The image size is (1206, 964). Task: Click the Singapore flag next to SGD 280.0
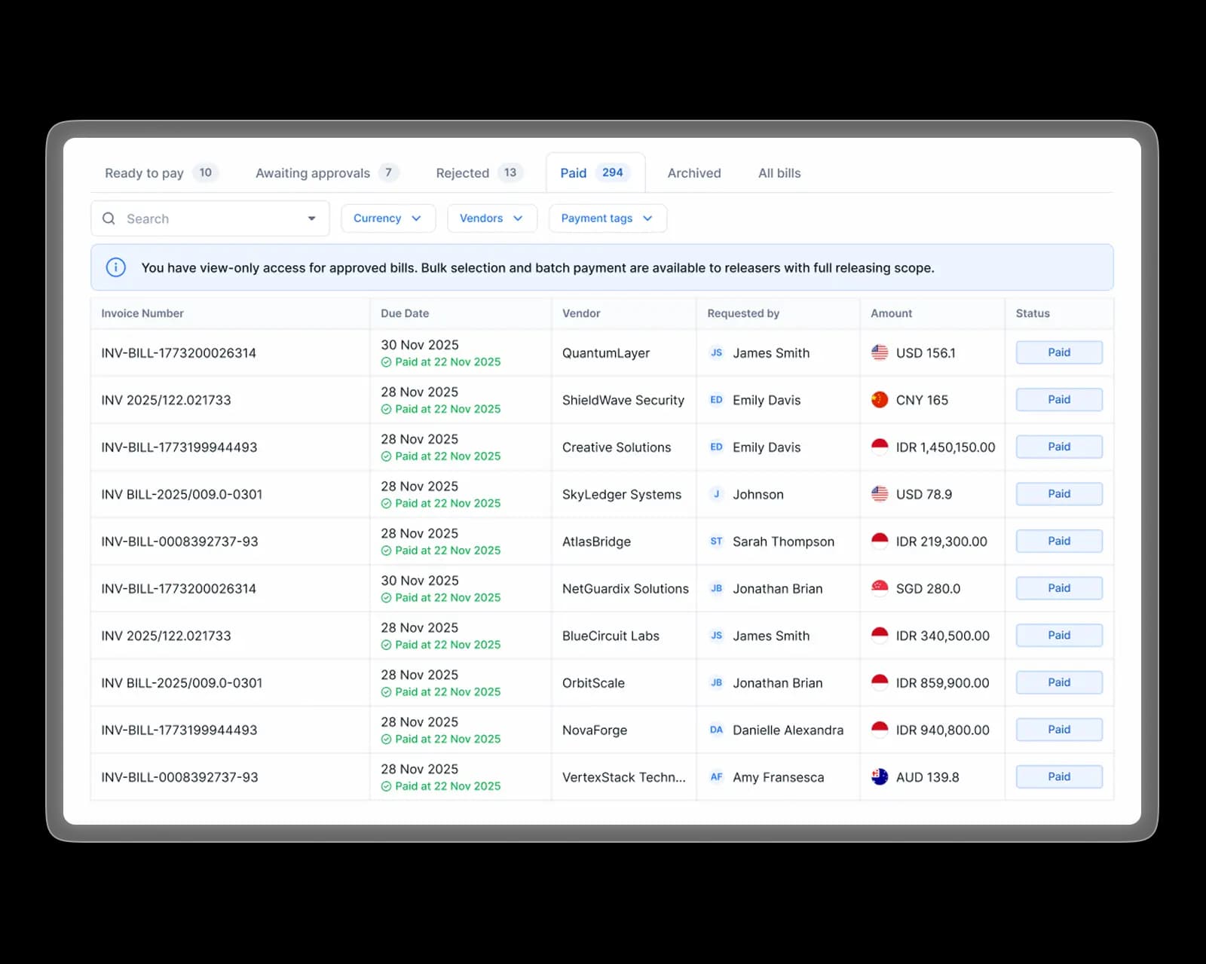pos(879,588)
